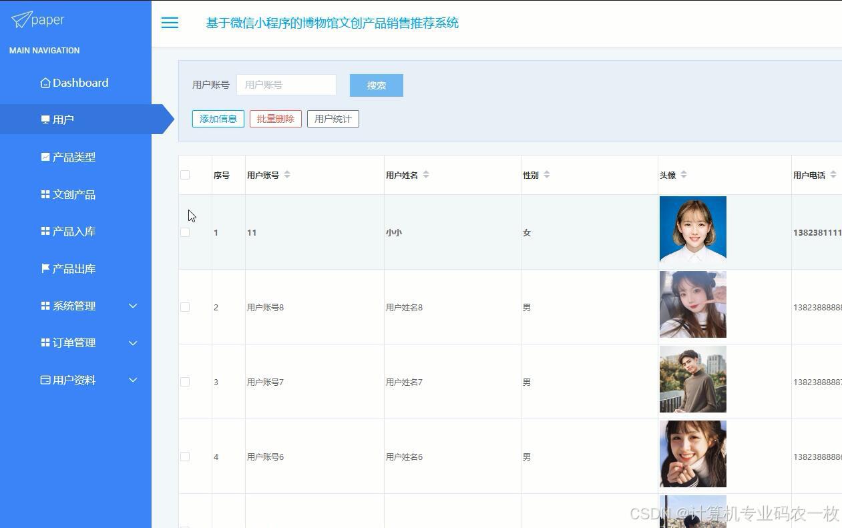Click the name cell 小小
This screenshot has width=842, height=528.
[394, 232]
